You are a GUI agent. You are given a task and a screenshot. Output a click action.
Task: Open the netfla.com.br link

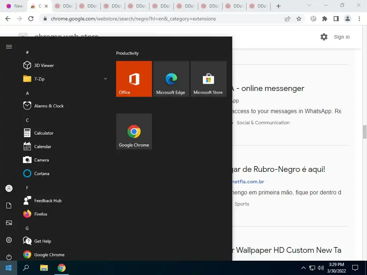click(248, 182)
